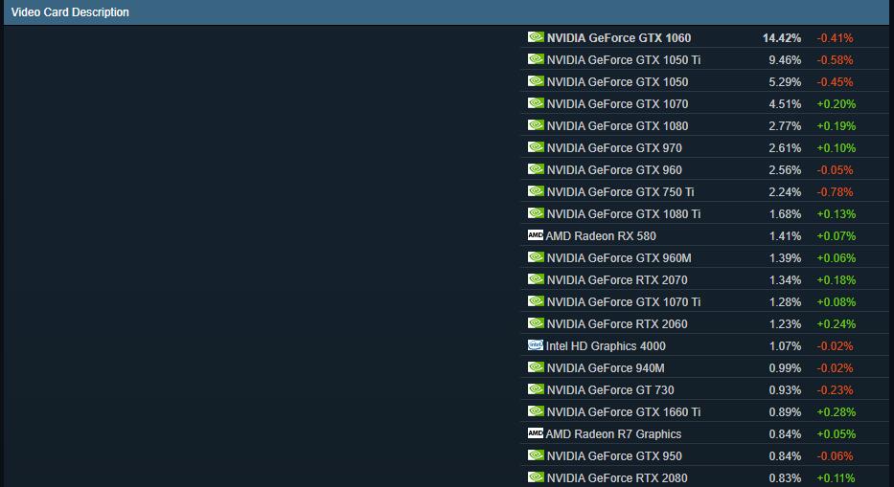This screenshot has height=487, width=894.
Task: Click the NVIDIA icon for GTX 1080 Ti
Action: coord(536,213)
